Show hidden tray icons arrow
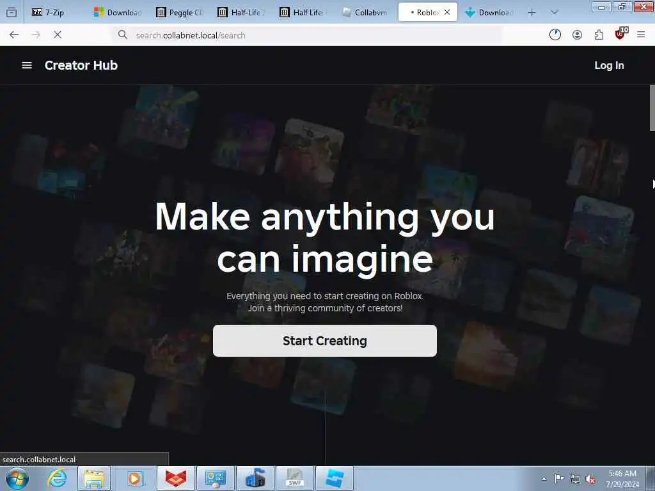This screenshot has height=491, width=655. (544, 479)
